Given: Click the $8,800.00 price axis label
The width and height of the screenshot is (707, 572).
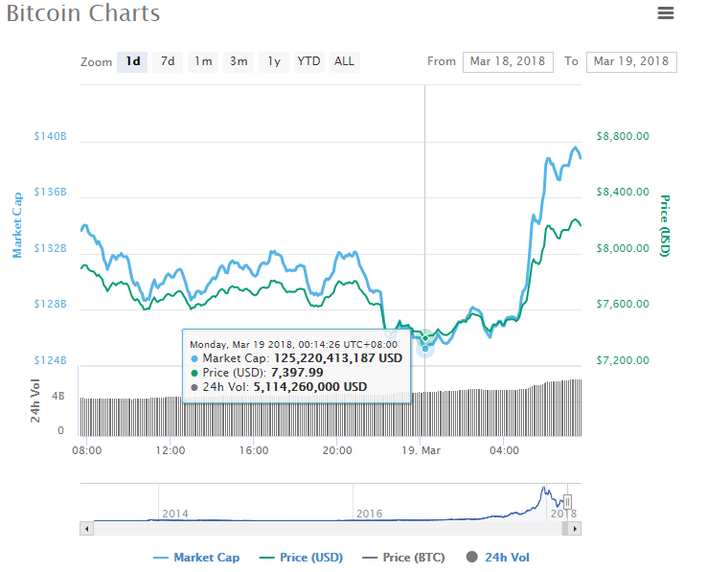Looking at the screenshot, I should point(623,136).
